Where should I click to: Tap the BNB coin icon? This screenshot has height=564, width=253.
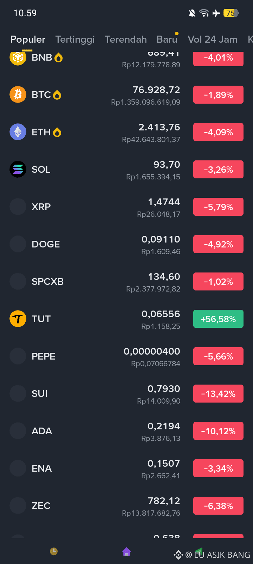(x=18, y=58)
